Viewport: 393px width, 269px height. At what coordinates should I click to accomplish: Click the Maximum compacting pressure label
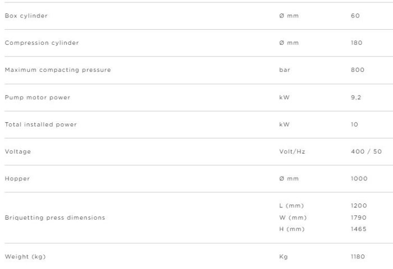point(58,70)
